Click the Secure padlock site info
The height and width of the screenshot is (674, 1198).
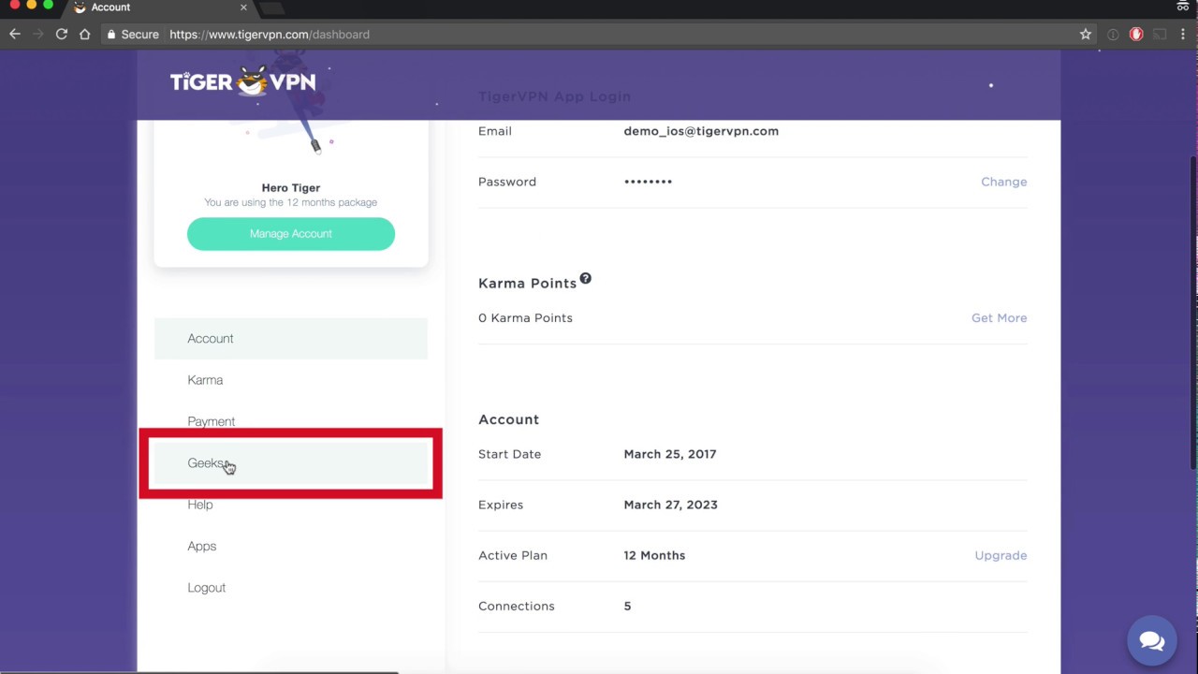coord(133,34)
